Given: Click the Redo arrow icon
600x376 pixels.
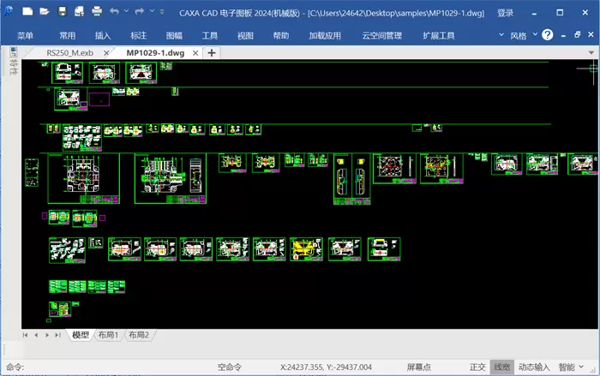Looking at the screenshot, I should (x=140, y=12).
